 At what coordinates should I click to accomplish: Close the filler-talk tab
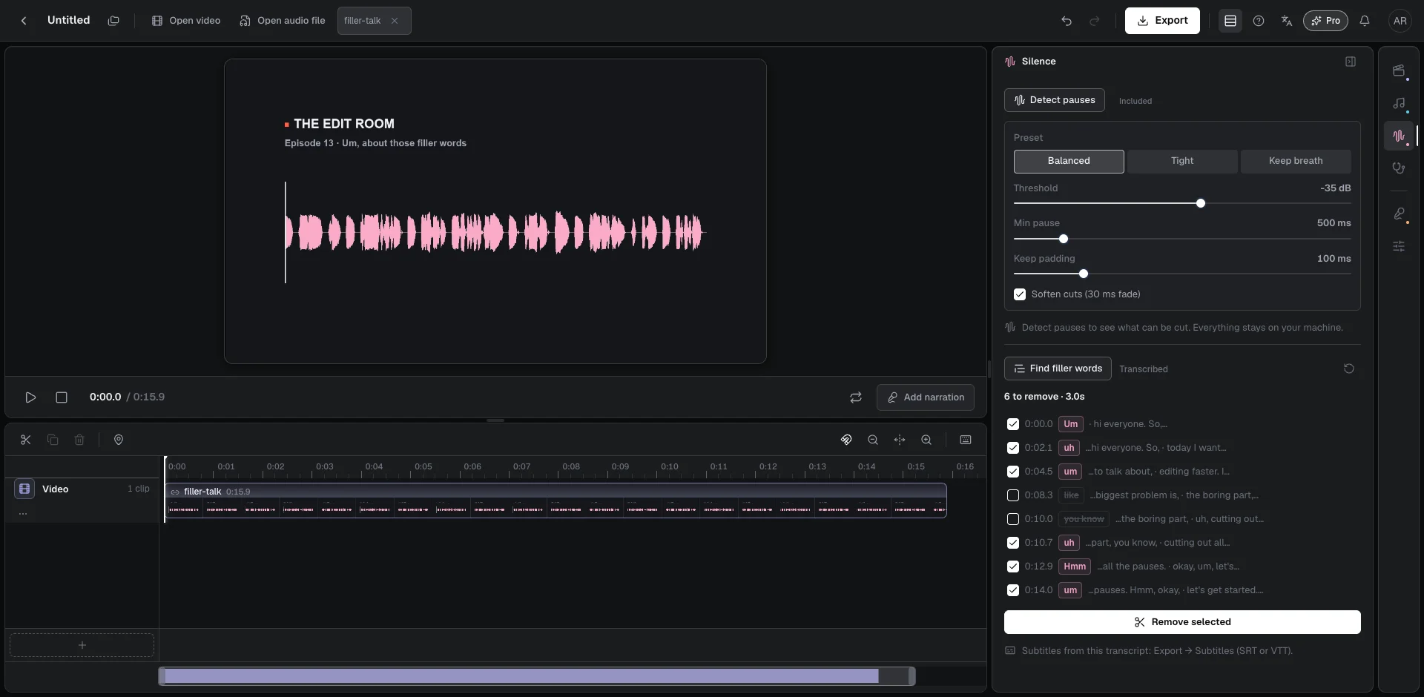click(x=395, y=21)
